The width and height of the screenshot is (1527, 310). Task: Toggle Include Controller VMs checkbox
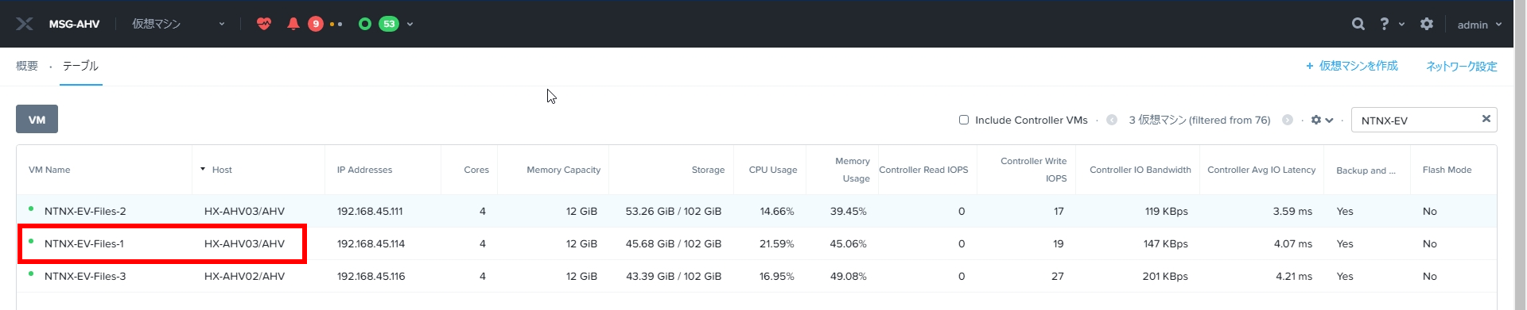(x=964, y=120)
